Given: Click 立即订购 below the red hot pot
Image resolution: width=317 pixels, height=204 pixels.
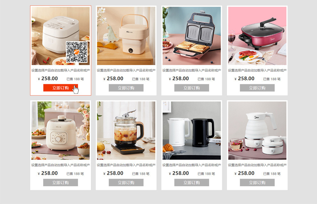Looking at the screenshot, I should (257, 88).
